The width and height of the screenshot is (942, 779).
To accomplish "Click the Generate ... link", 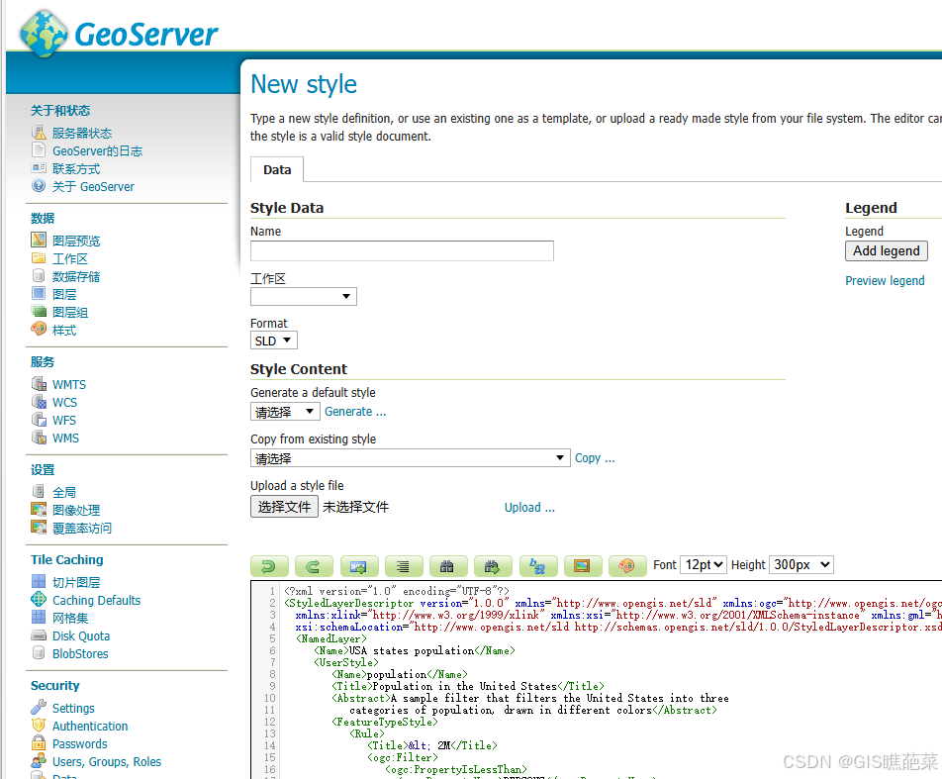I will tap(355, 412).
